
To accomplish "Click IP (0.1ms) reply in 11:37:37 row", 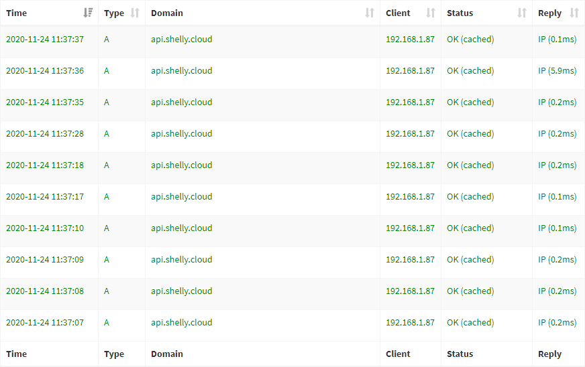I will [557, 39].
